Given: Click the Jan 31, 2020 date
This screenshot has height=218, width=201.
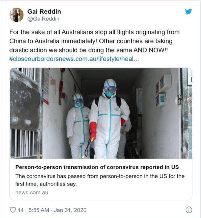Looking at the screenshot, I should coord(70,210).
